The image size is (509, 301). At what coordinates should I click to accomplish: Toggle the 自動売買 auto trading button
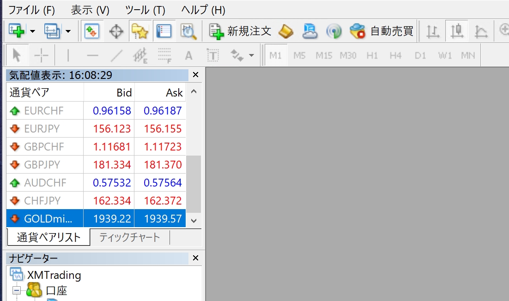pos(382,31)
